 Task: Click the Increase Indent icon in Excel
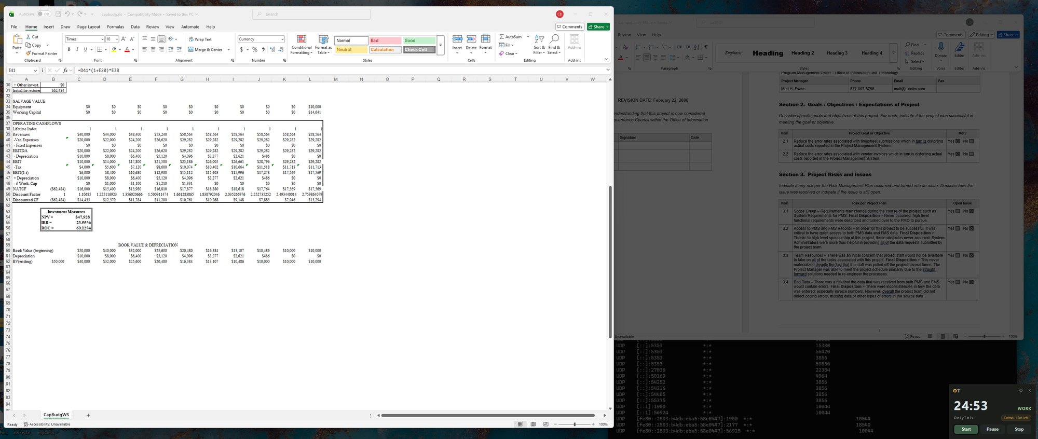pos(179,49)
